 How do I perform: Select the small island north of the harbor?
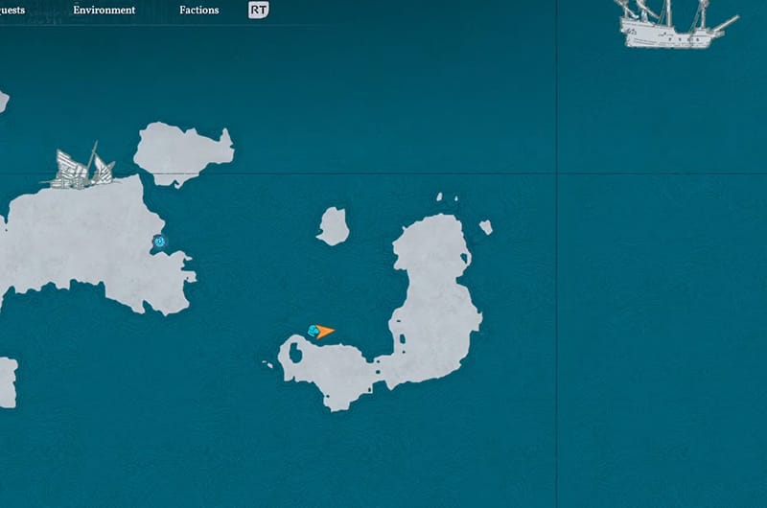pyautogui.click(x=182, y=151)
